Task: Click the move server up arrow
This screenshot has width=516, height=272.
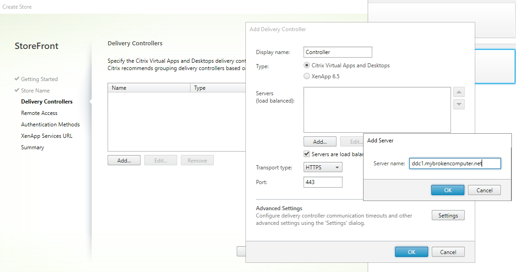Action: (459, 92)
